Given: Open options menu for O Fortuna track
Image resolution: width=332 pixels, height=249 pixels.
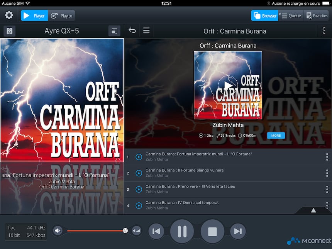Looking at the screenshot, I should click(327, 157).
